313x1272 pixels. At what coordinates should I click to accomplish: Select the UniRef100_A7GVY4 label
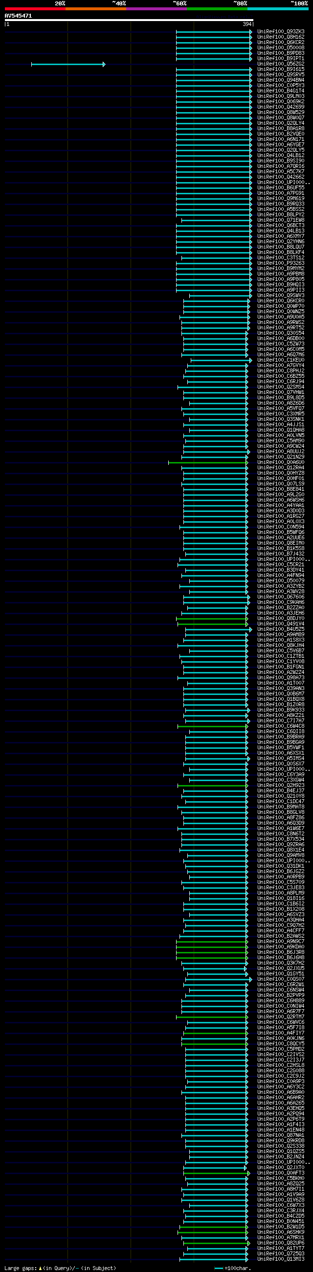tap(281, 366)
